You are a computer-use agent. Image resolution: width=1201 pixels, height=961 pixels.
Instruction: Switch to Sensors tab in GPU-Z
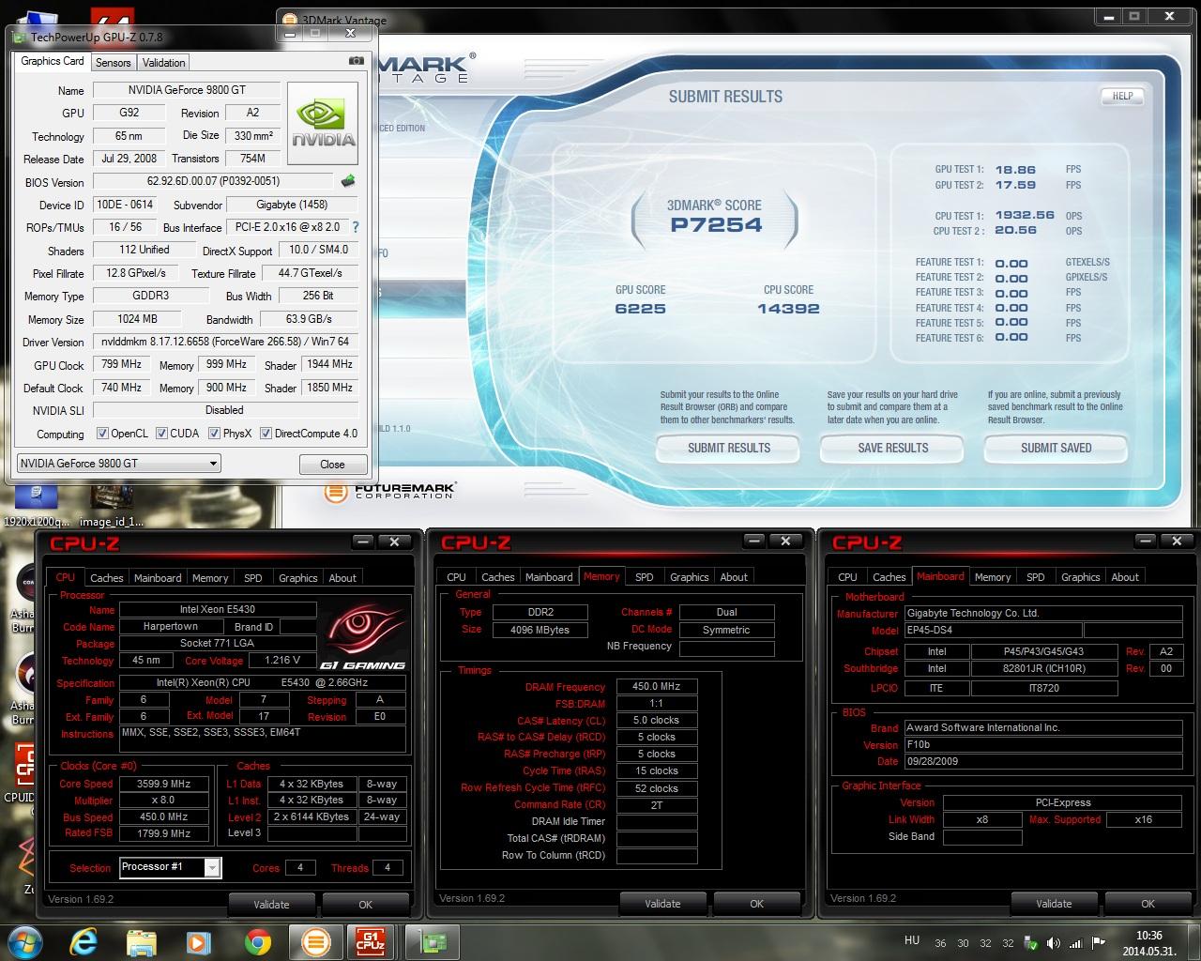click(114, 62)
